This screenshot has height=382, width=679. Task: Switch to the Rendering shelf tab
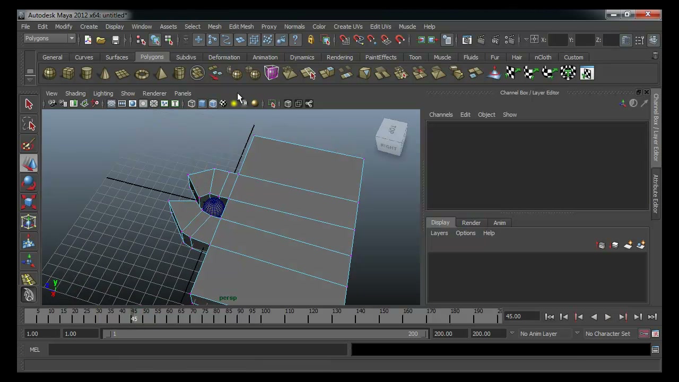339,57
